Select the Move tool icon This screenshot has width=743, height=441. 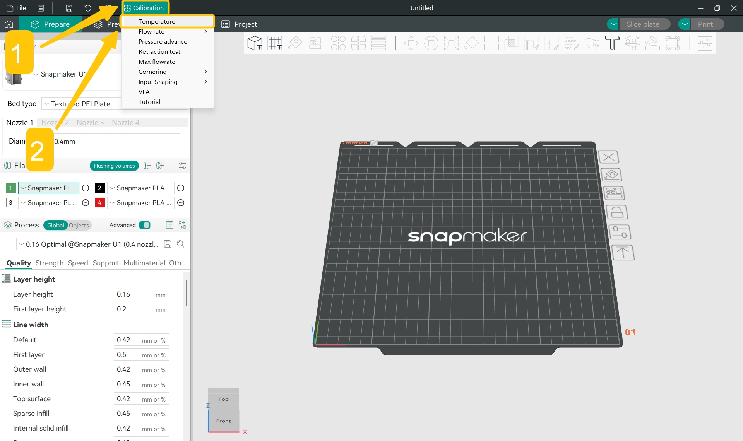[411, 43]
